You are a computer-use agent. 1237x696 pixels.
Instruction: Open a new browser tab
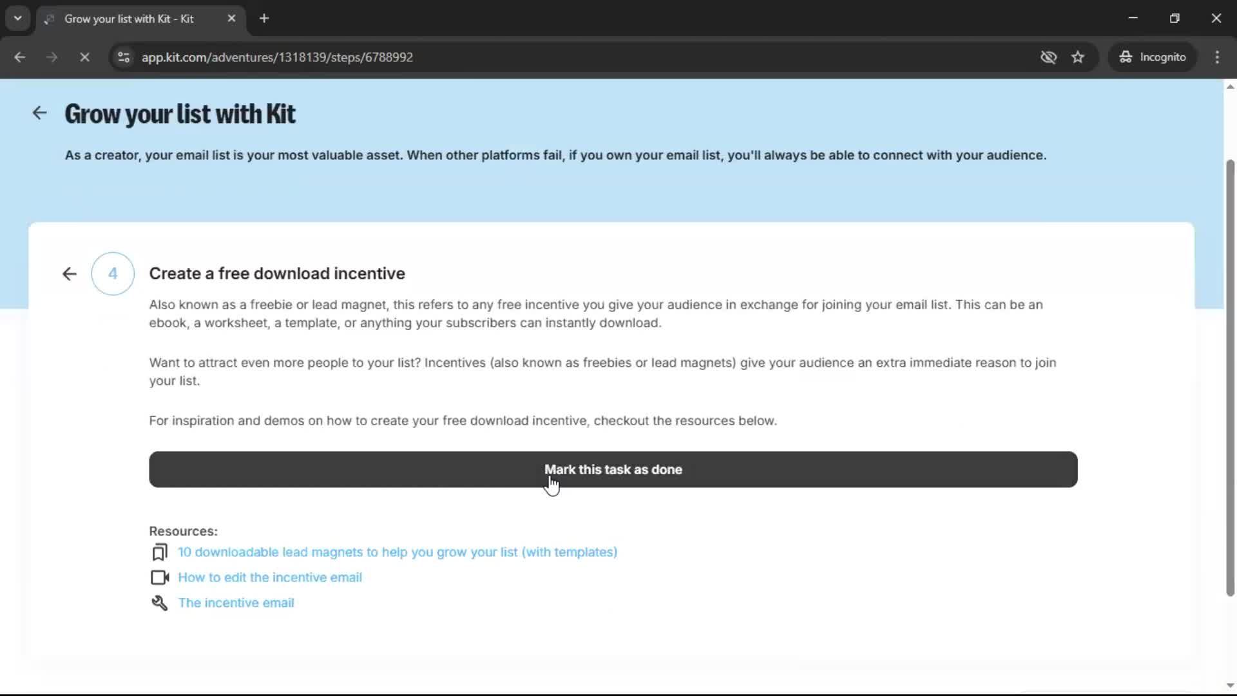pos(264,18)
